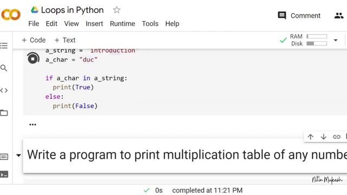Star the Loops in Python notebook

117,10
